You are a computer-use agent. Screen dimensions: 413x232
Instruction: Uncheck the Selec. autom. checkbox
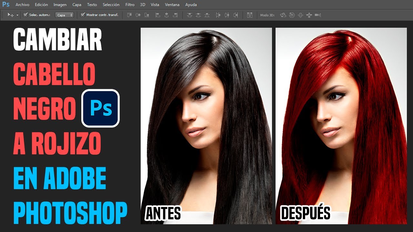pyautogui.click(x=25, y=15)
